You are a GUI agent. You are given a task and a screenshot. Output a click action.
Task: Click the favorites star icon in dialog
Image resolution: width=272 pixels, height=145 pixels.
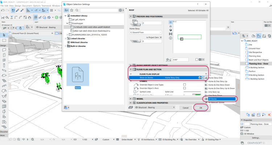click(x=71, y=10)
